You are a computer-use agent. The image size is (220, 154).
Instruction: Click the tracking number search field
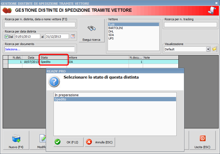(x=190, y=25)
